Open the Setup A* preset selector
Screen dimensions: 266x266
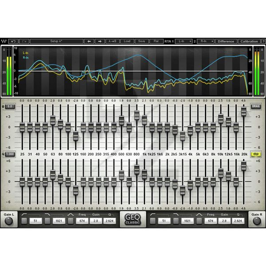pos(57,41)
